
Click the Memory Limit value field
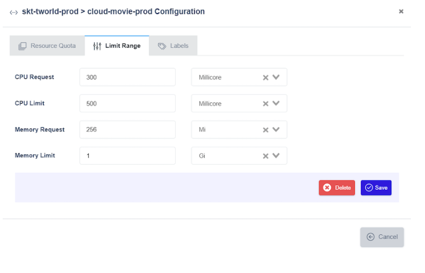pyautogui.click(x=127, y=156)
